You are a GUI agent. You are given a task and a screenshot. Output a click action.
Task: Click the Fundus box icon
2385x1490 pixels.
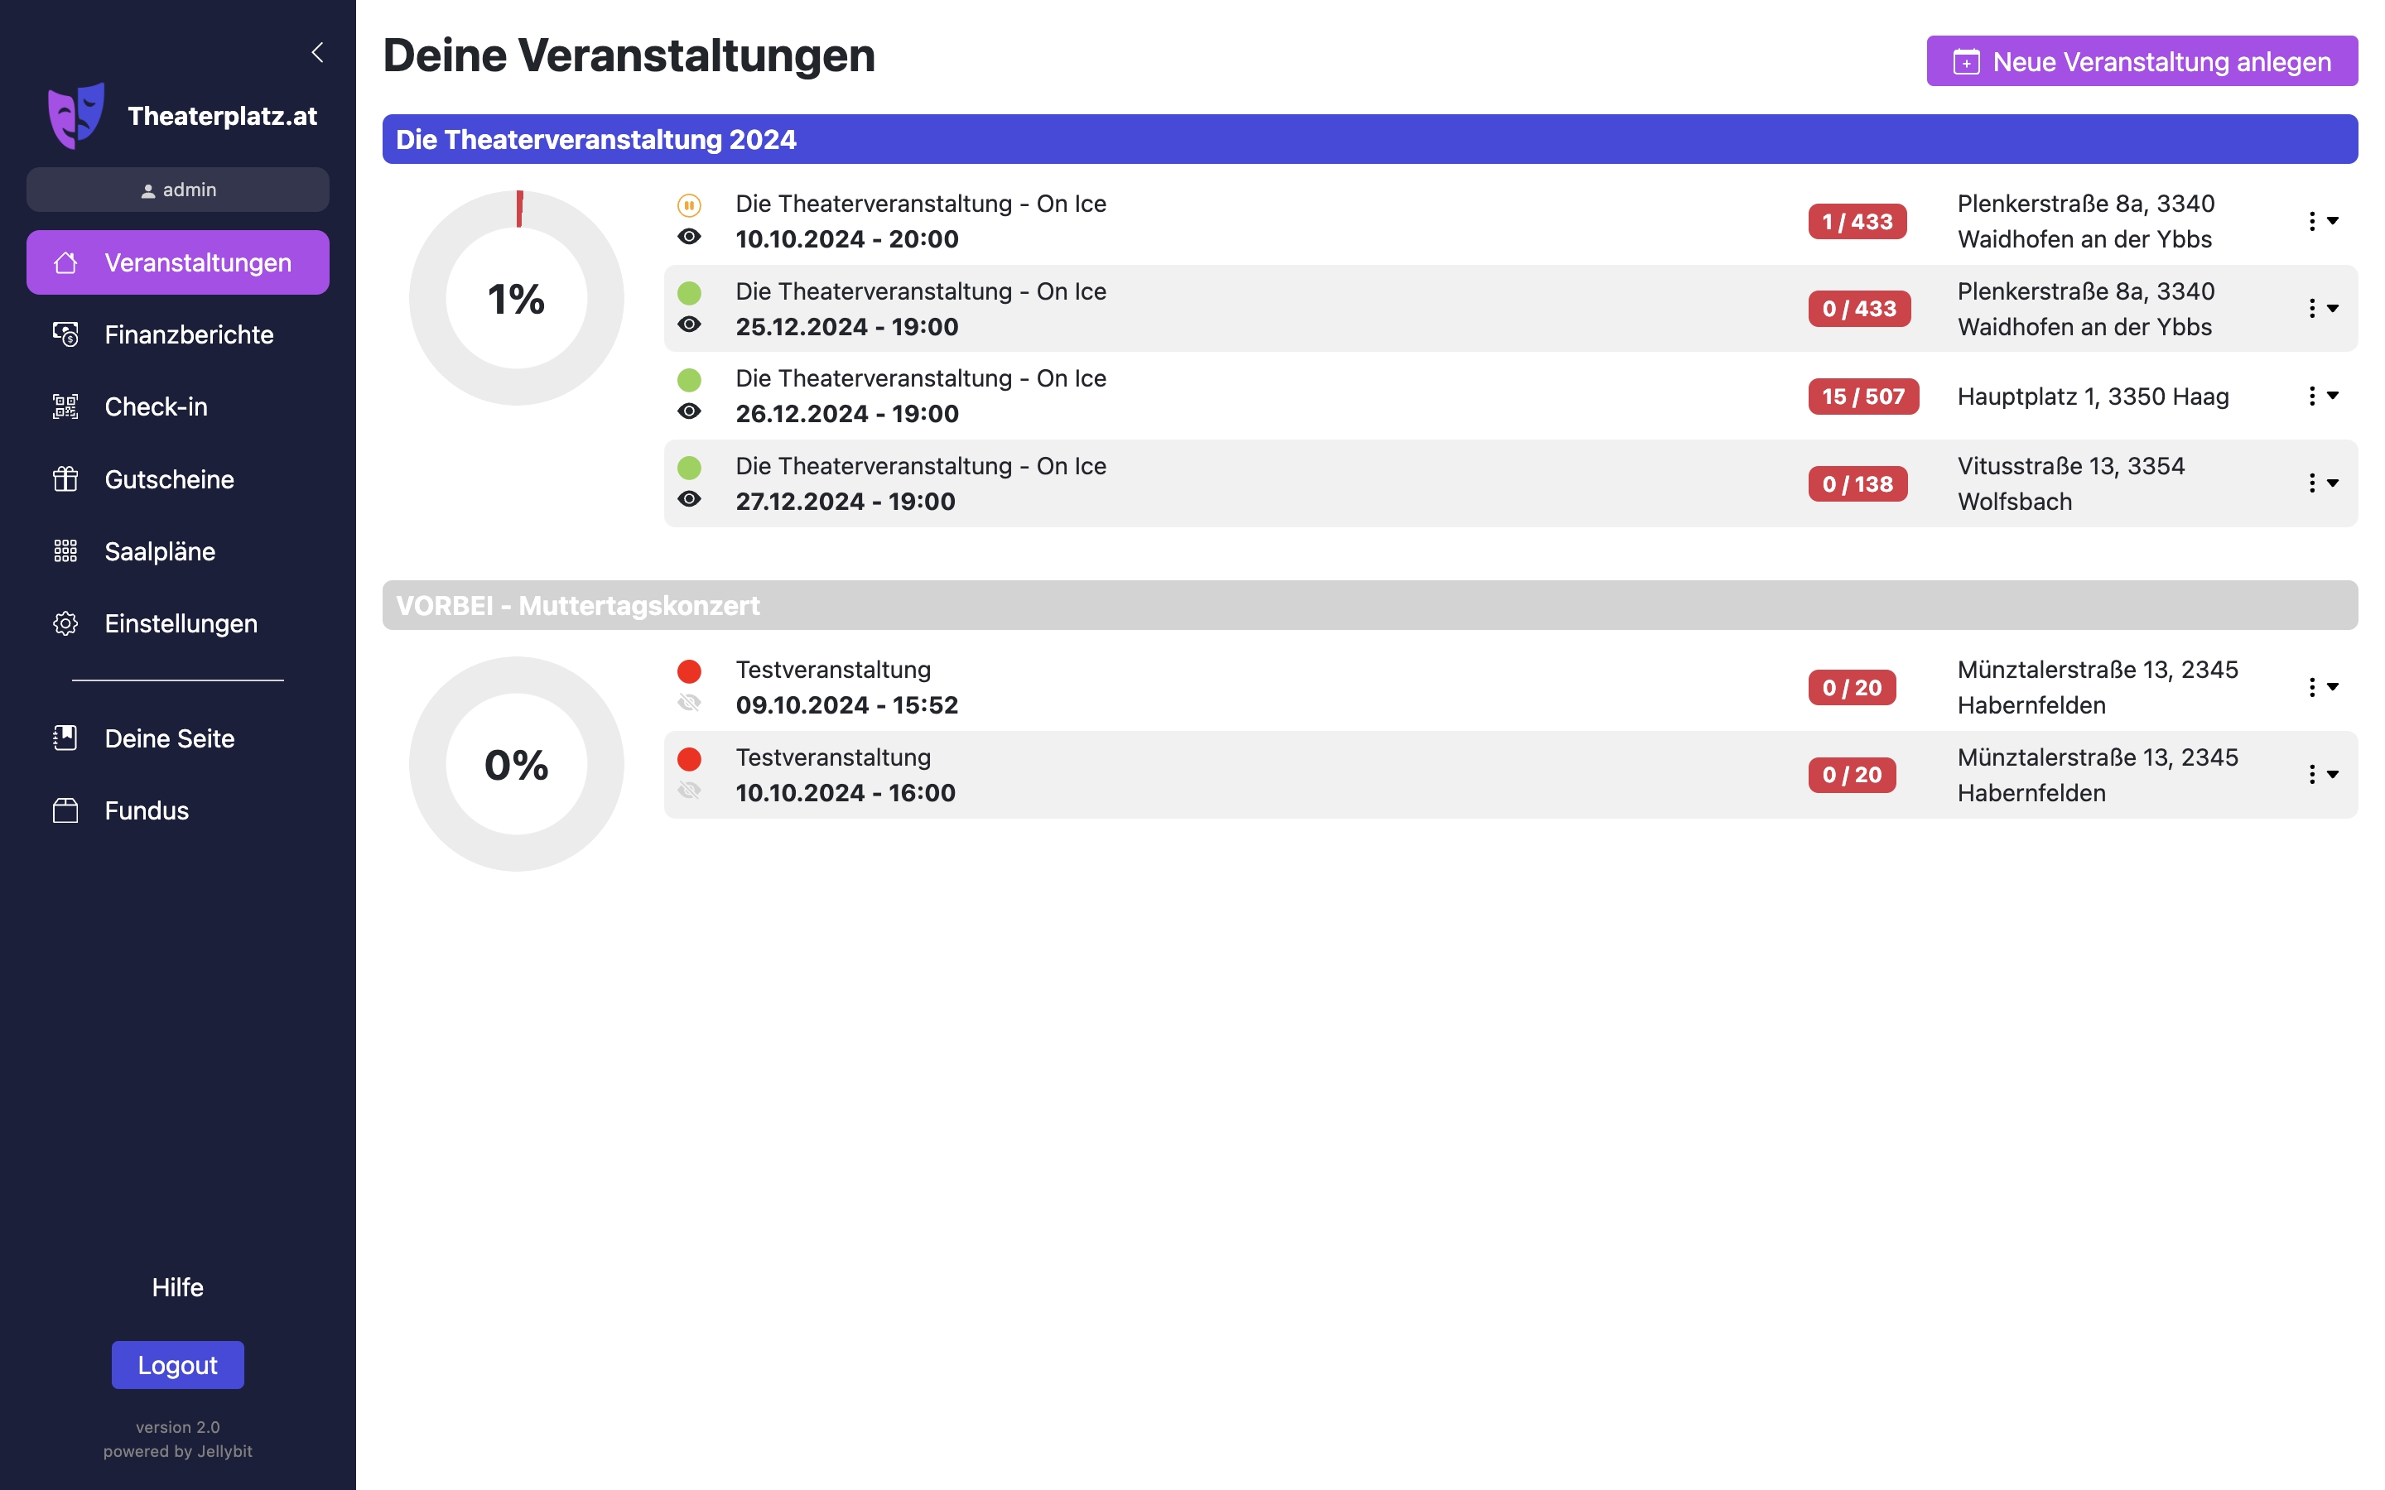(x=65, y=810)
